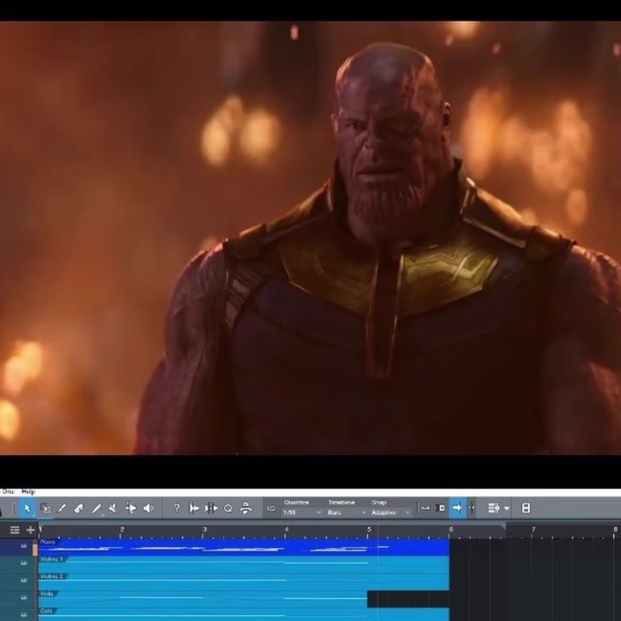Viewport: 621px width, 621px height.
Task: Click the add track plus button
Action: pos(30,530)
